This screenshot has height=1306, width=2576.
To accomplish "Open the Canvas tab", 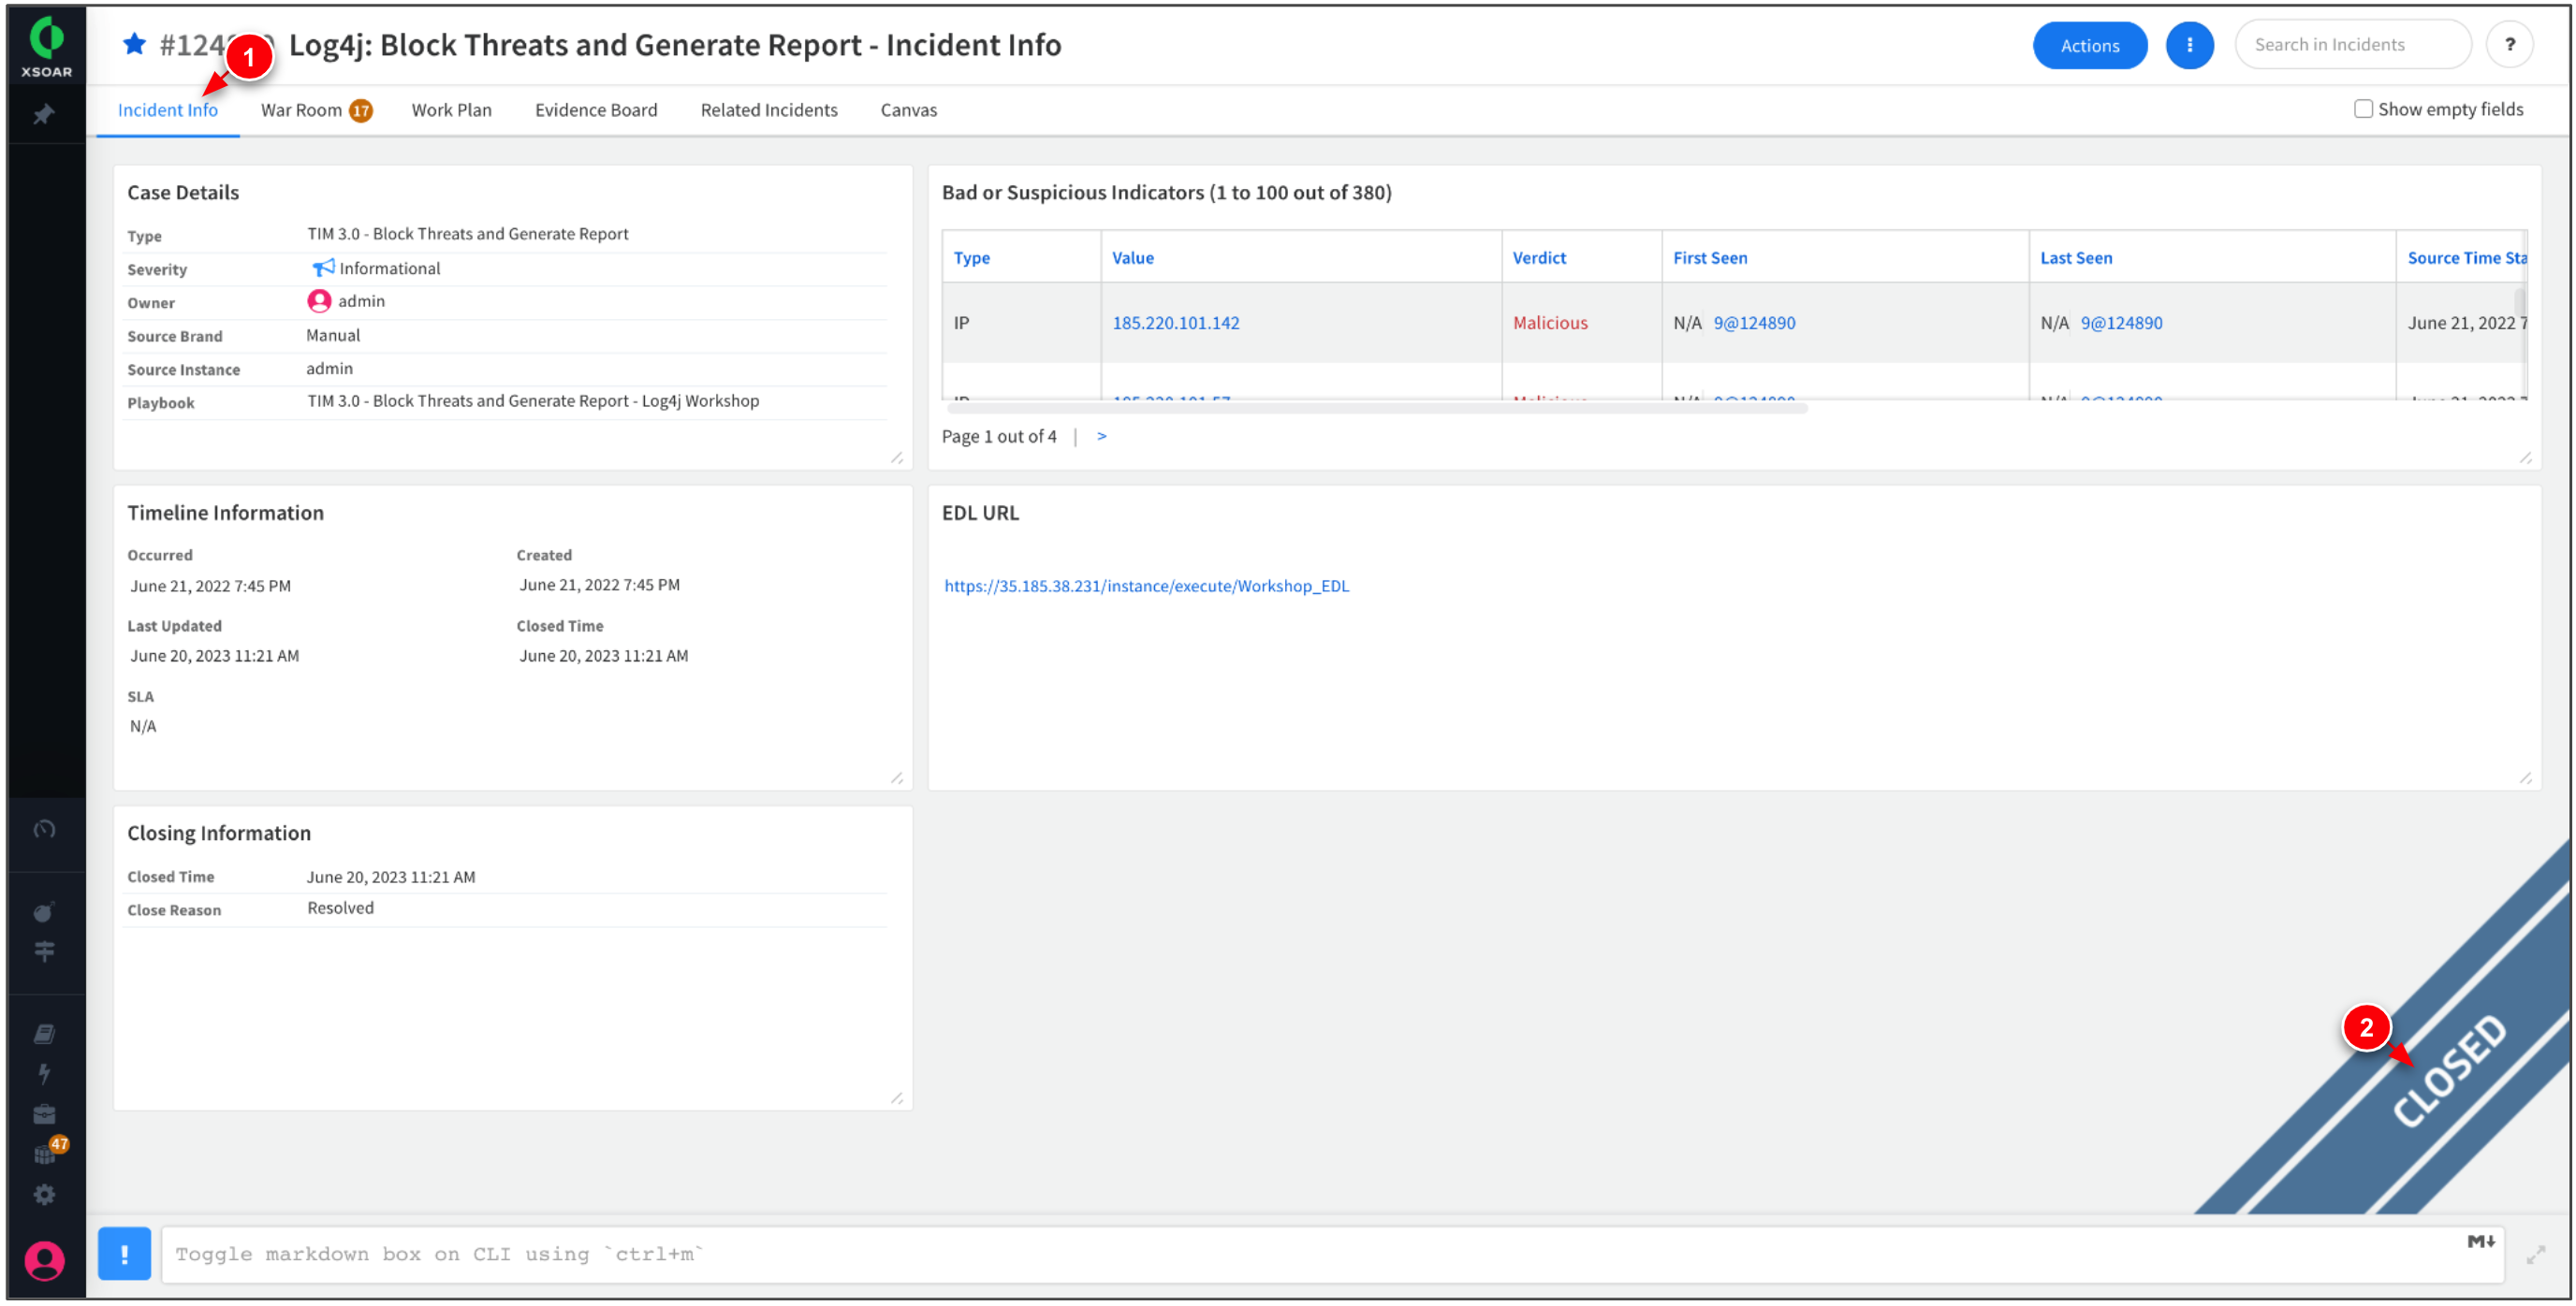I will [x=909, y=109].
